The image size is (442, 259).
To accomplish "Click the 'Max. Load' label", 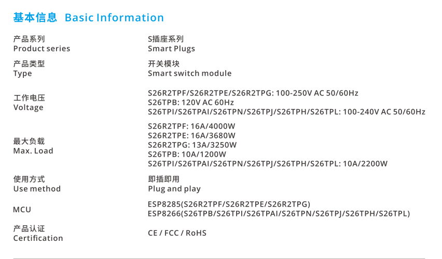I will tap(33, 151).
